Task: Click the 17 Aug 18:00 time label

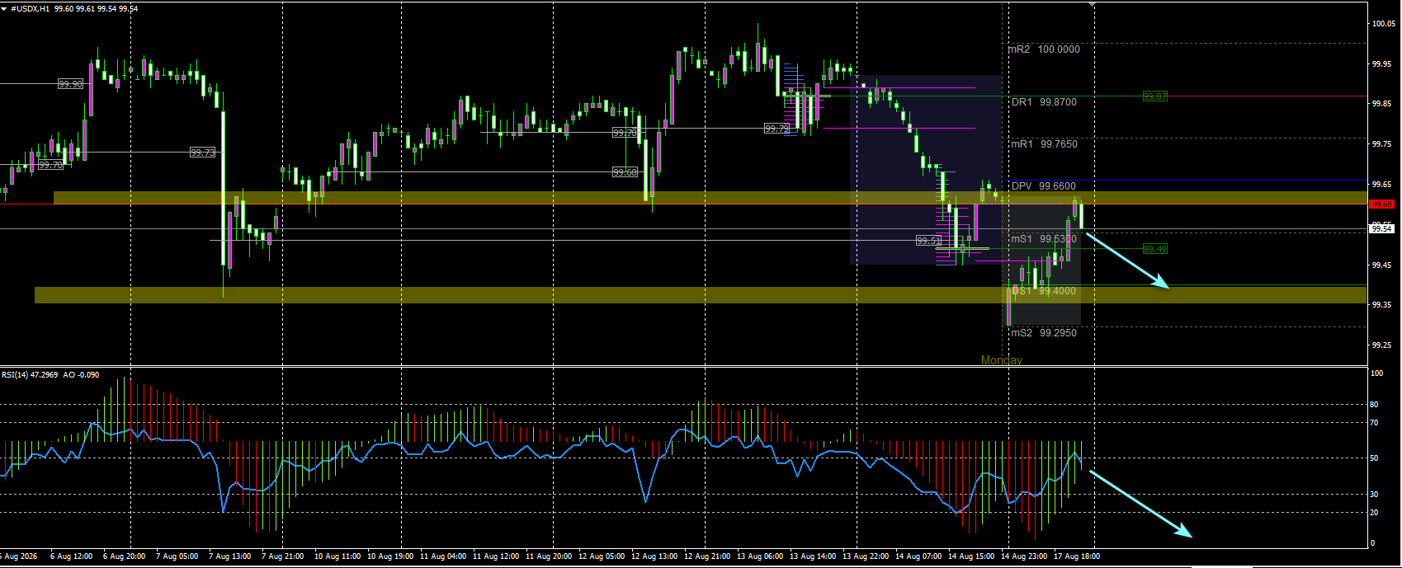Action: point(1077,556)
